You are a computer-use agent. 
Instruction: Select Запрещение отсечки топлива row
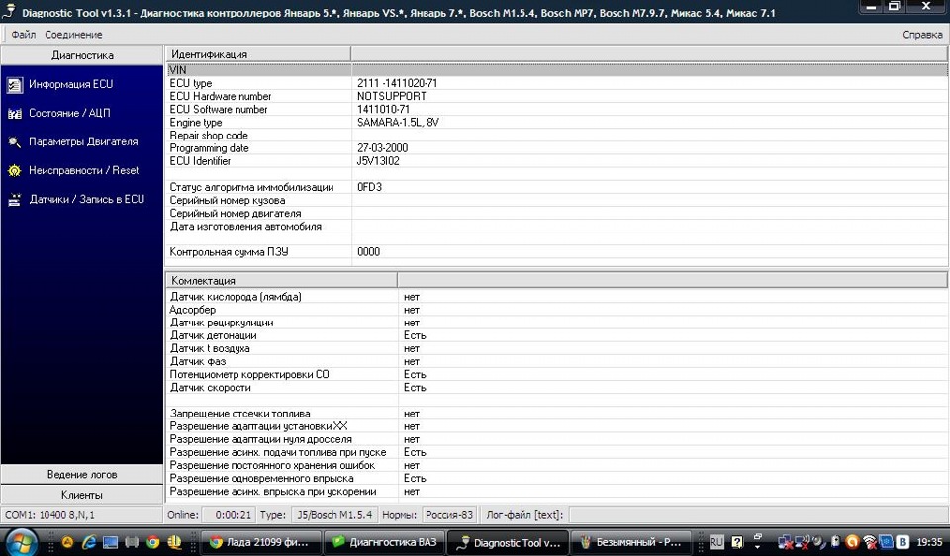(557, 414)
